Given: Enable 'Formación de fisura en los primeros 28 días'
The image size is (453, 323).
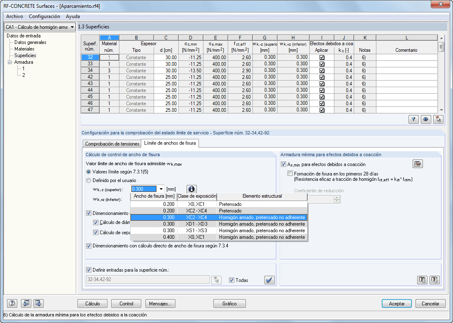Looking at the screenshot, I should (290, 173).
